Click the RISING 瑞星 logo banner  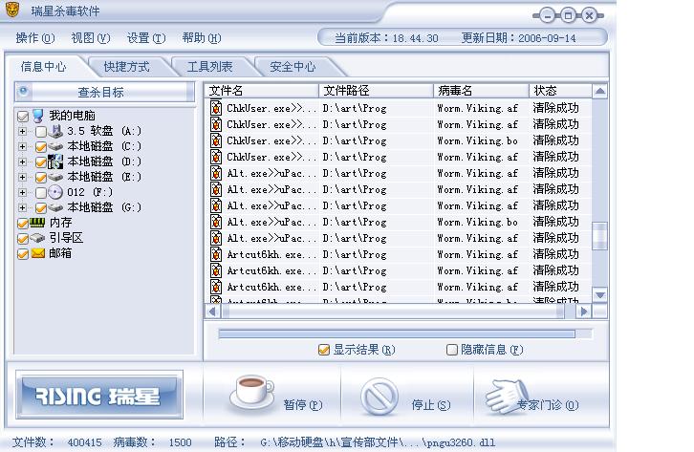click(x=99, y=395)
